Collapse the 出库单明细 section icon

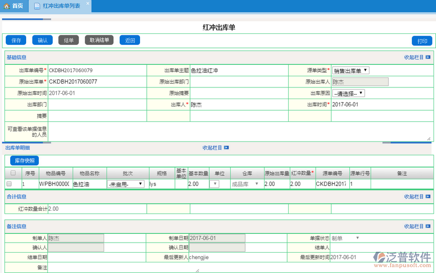226,148
